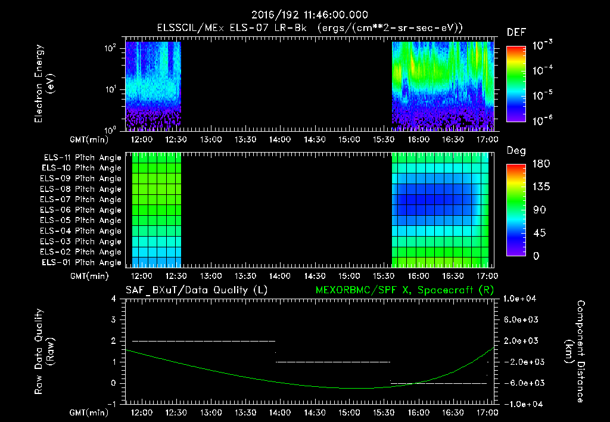Select the ELS-08 Pitch Angle row label
The width and height of the screenshot is (610, 422).
81,189
